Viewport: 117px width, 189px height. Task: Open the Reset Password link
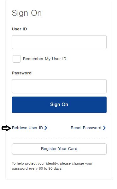click(x=86, y=128)
